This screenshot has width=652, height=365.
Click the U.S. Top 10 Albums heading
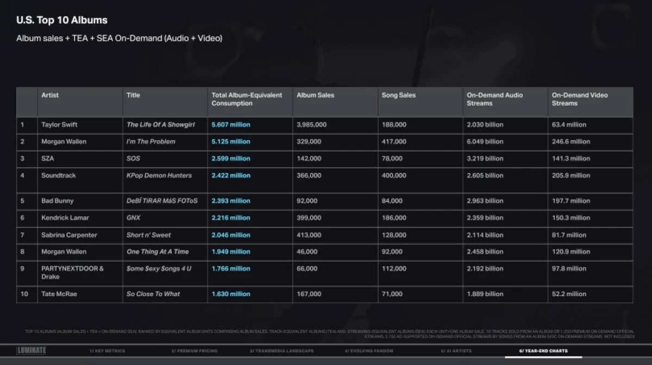pos(62,20)
